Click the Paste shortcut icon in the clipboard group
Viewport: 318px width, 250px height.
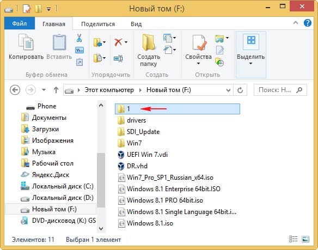pos(79,62)
